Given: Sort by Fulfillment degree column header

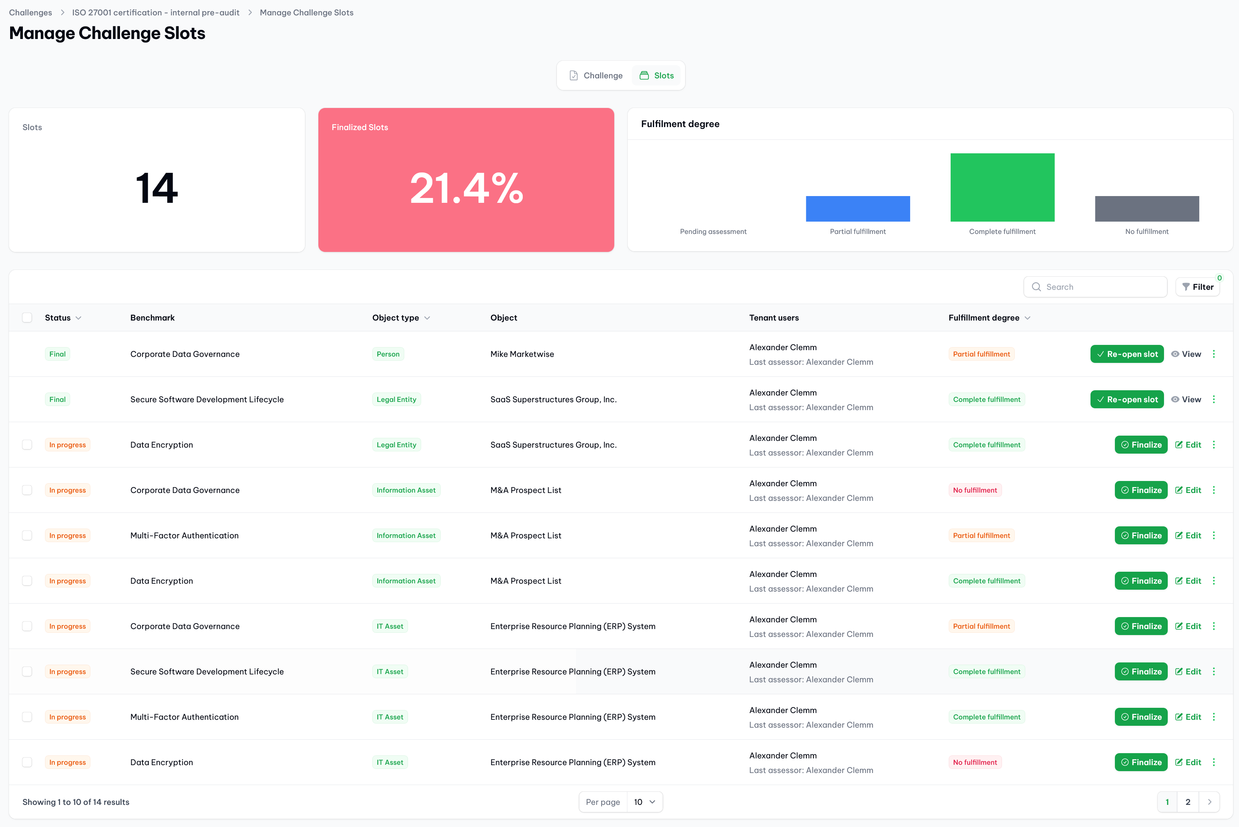Looking at the screenshot, I should click(989, 318).
